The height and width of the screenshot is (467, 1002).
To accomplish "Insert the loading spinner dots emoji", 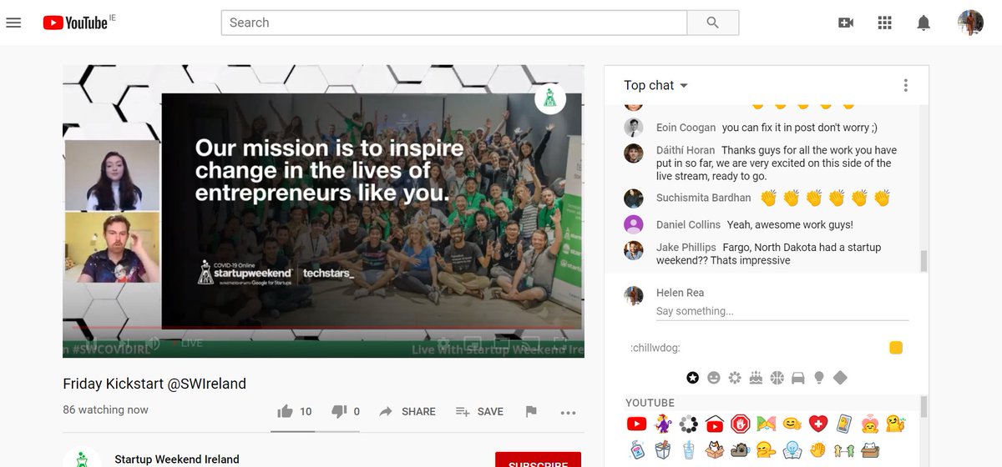I will (689, 424).
